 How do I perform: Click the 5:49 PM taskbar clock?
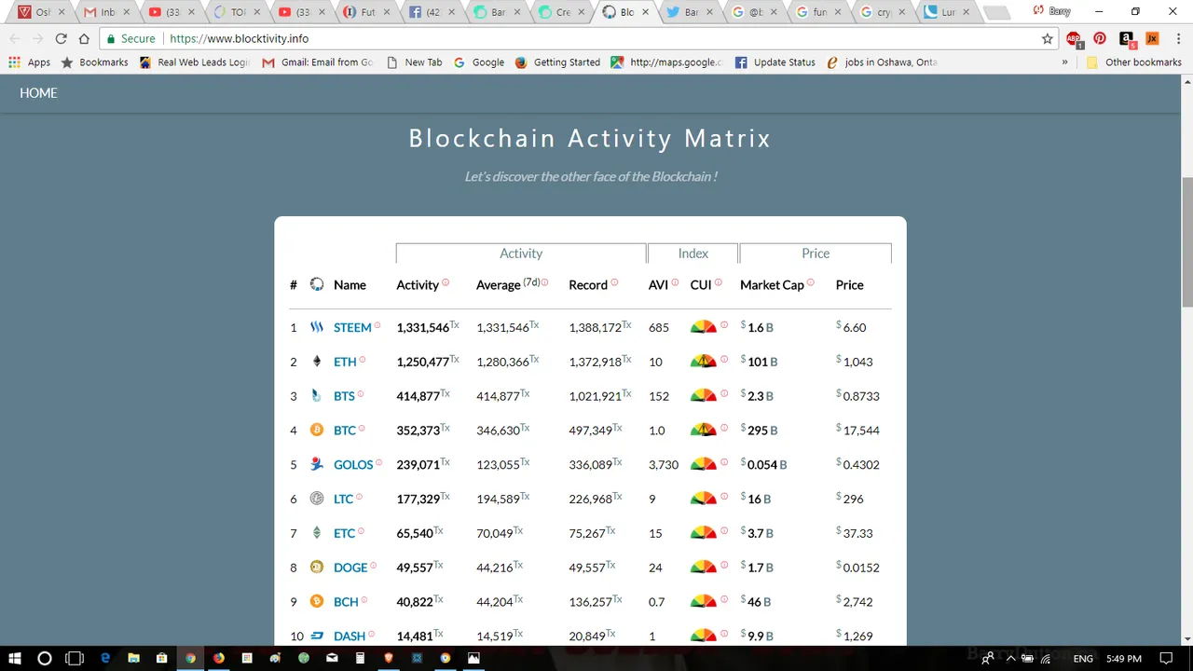point(1126,659)
